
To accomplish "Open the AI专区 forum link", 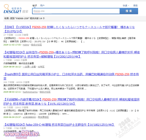I will (41, 67).
